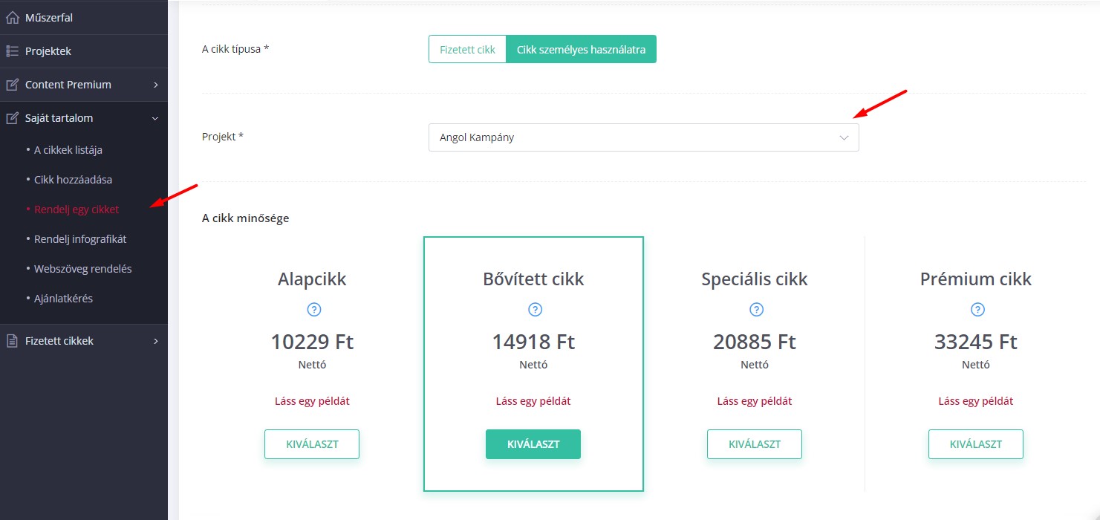
Task: Choose the Prémium cikk KIVÁLASZT button
Action: point(976,444)
